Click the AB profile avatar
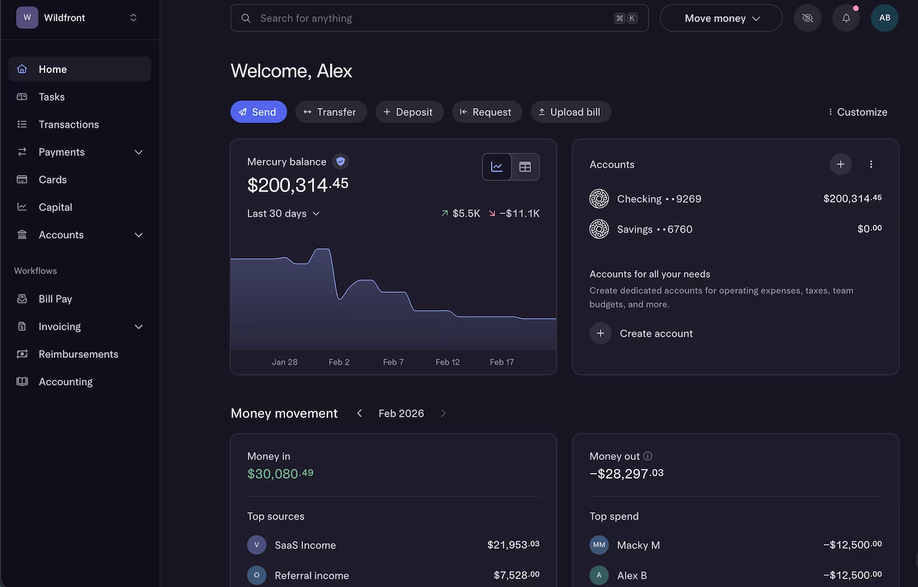 coord(885,18)
